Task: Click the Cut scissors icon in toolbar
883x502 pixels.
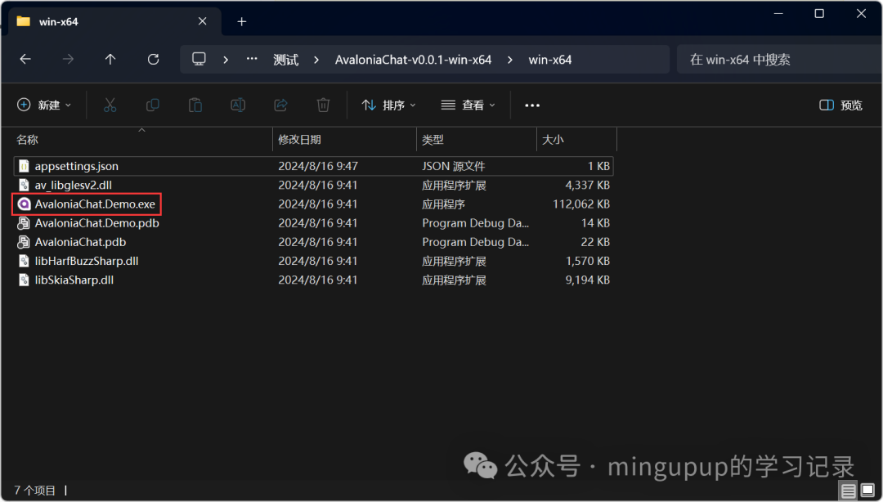Action: 110,105
